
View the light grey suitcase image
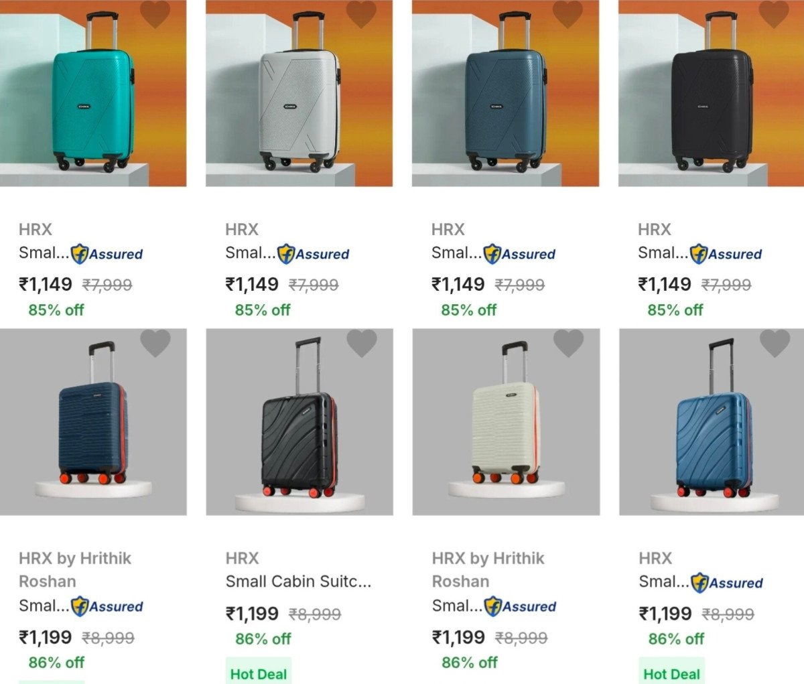point(299,100)
